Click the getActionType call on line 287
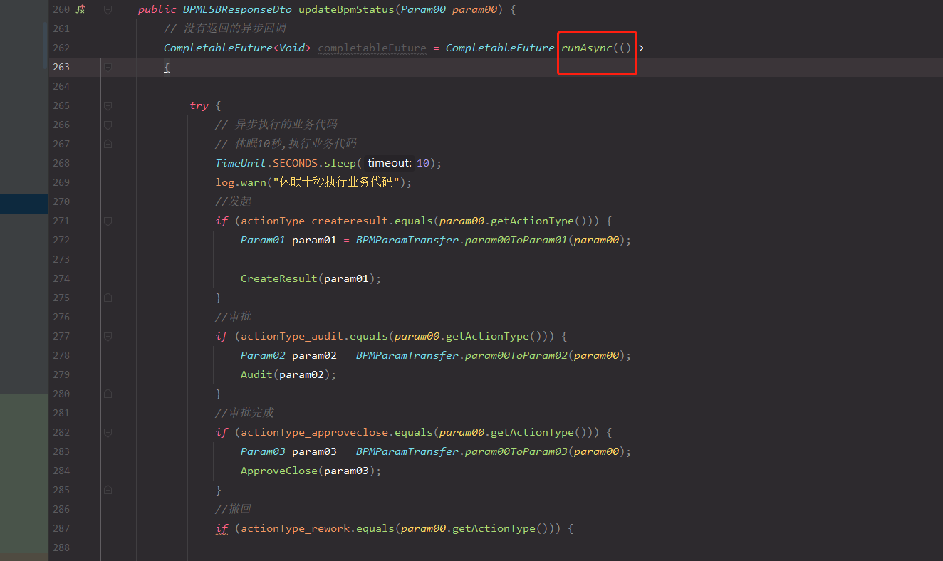Screen dimensions: 943x561 click(x=497, y=528)
